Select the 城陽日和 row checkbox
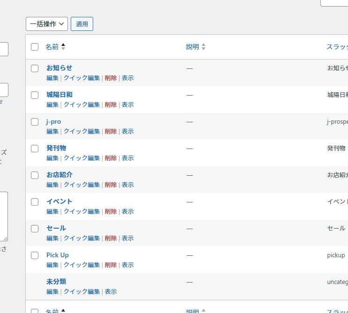 (35, 95)
